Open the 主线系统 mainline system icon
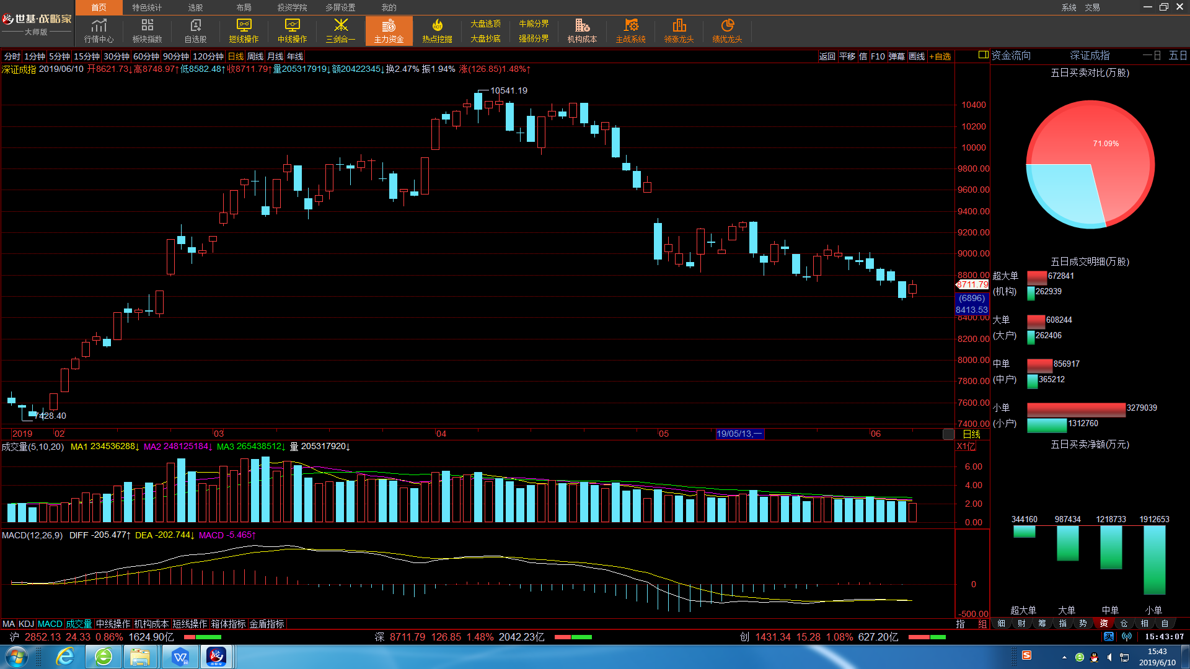Screen dimensions: 1190x669 [x=630, y=30]
